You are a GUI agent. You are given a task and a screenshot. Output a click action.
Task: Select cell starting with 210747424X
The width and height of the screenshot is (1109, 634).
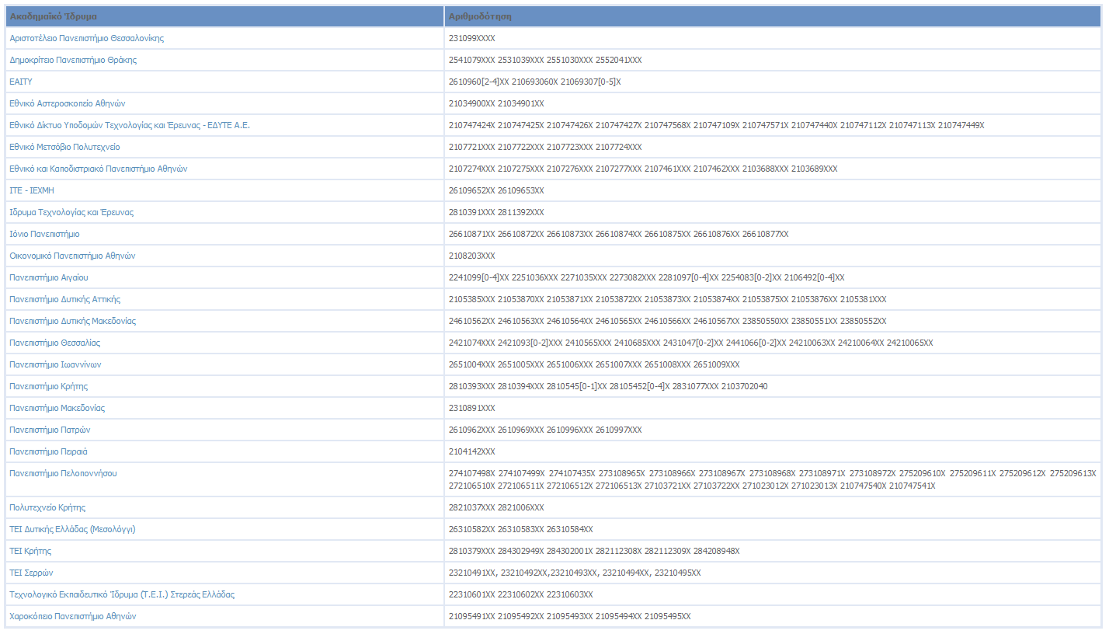[773, 125]
